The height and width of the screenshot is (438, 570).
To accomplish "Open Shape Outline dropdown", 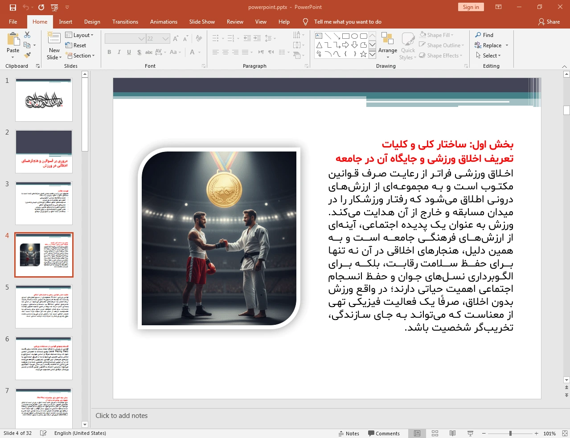I will pyautogui.click(x=442, y=45).
